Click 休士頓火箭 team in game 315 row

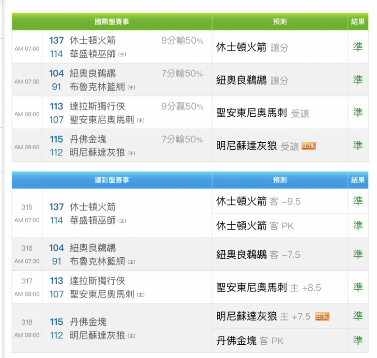point(93,207)
